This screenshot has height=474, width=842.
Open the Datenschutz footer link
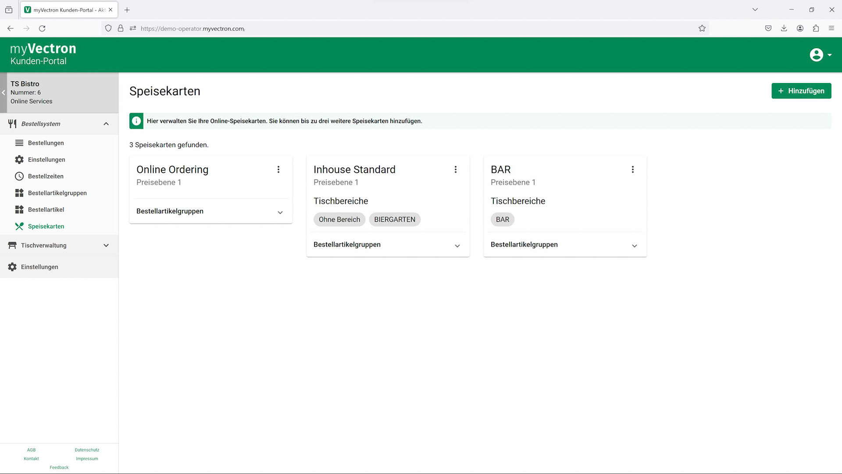(87, 450)
